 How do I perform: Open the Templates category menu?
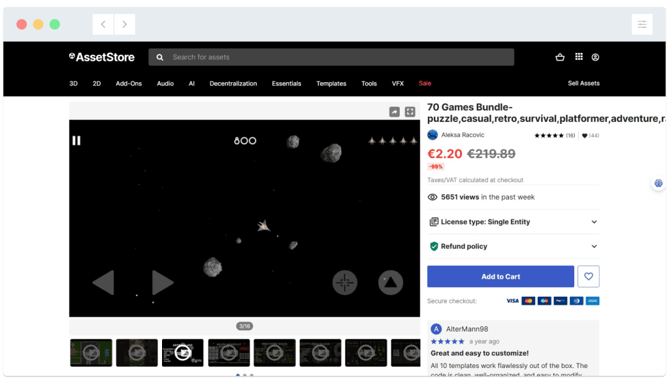[331, 84]
